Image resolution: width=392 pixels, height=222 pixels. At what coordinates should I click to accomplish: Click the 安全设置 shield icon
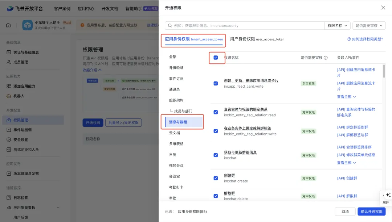(x=9, y=140)
